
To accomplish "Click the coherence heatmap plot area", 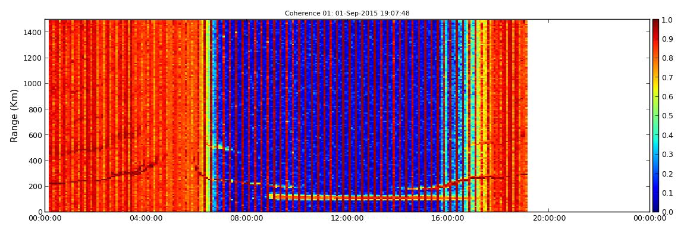I will [348, 115].
